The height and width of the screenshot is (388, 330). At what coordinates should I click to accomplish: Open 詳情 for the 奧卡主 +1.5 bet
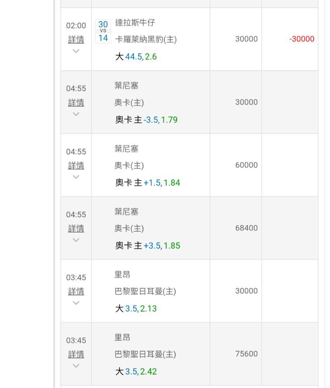point(76,165)
